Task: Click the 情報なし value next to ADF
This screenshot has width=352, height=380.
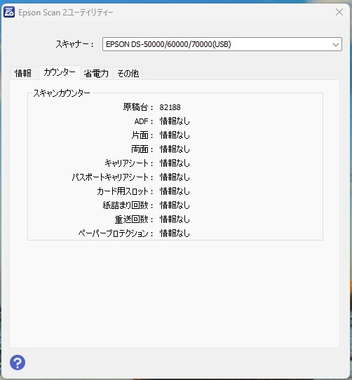Action: [175, 121]
